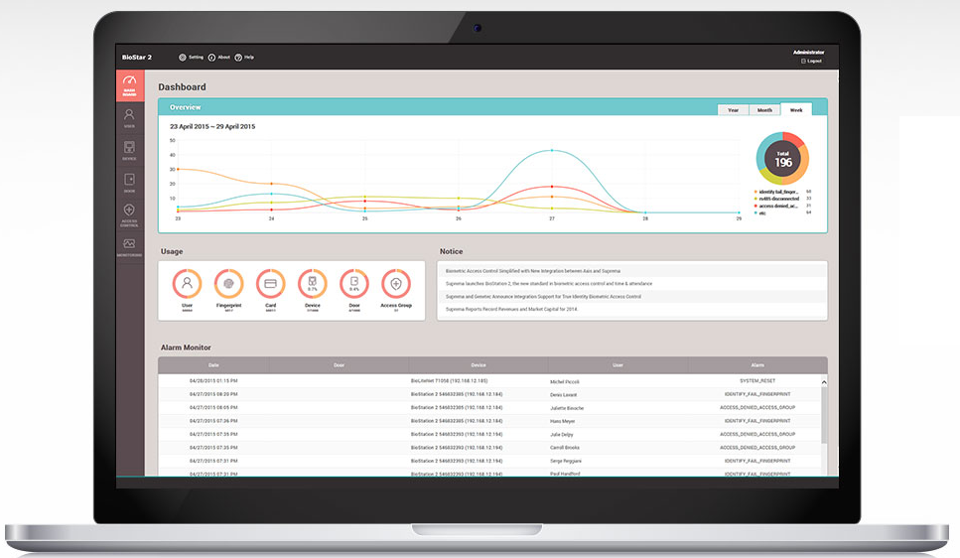Switch overview chart to Month tab
Viewport: 960px width, 558px height.
[x=763, y=110]
